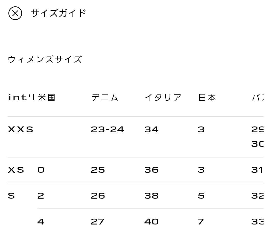Select denim size 26 cell
Viewport: 275px width, 225px height.
(x=98, y=196)
